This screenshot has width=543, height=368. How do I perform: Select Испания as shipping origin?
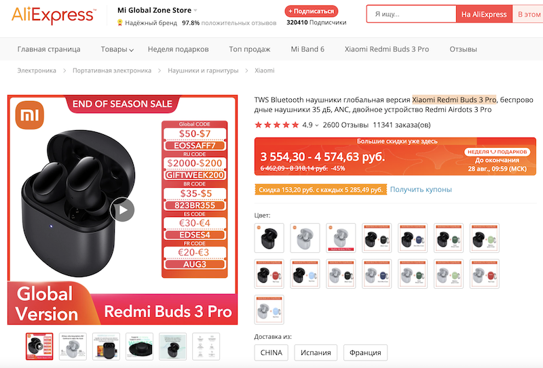[x=316, y=352]
